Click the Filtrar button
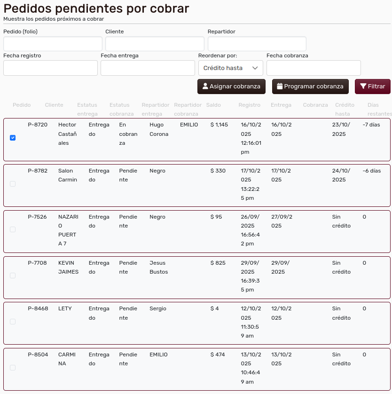The height and width of the screenshot is (394, 392). pyautogui.click(x=373, y=87)
